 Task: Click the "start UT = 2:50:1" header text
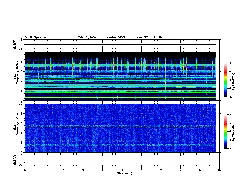click(x=151, y=37)
